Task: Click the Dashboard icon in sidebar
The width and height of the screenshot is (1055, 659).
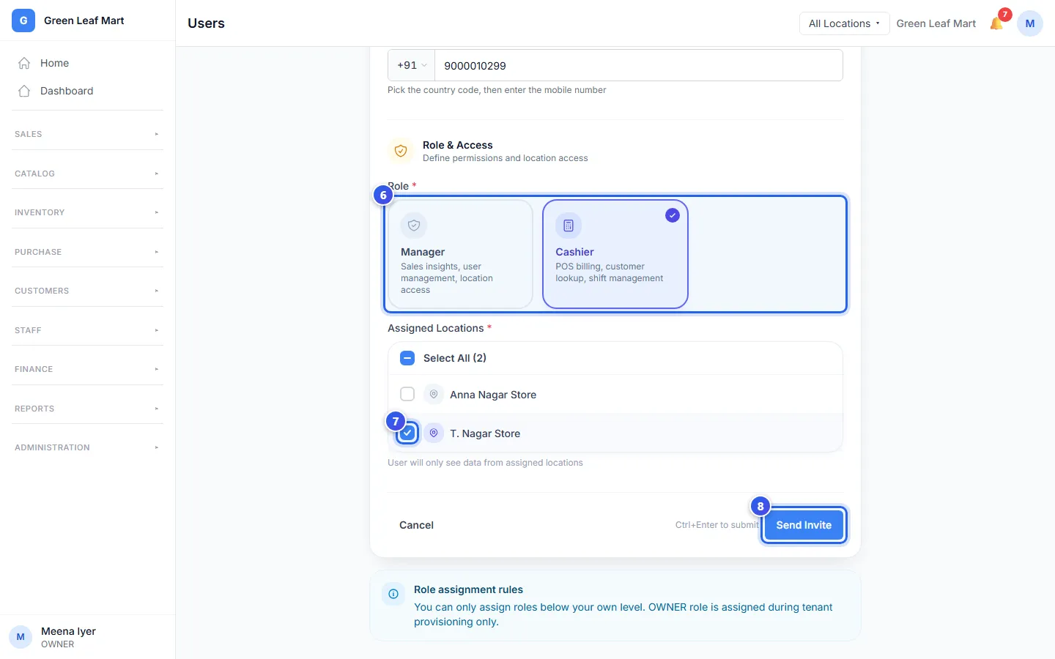Action: point(24,91)
